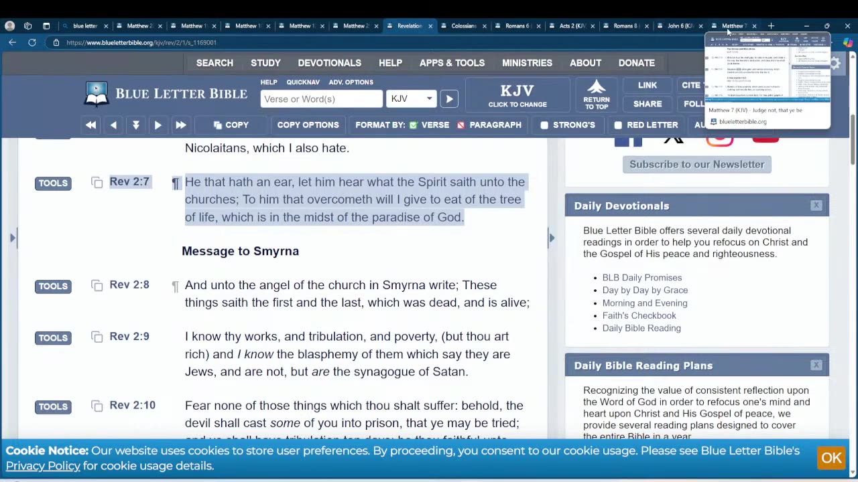Open the browser profile avatar
The height and width of the screenshot is (482, 858).
(x=9, y=26)
